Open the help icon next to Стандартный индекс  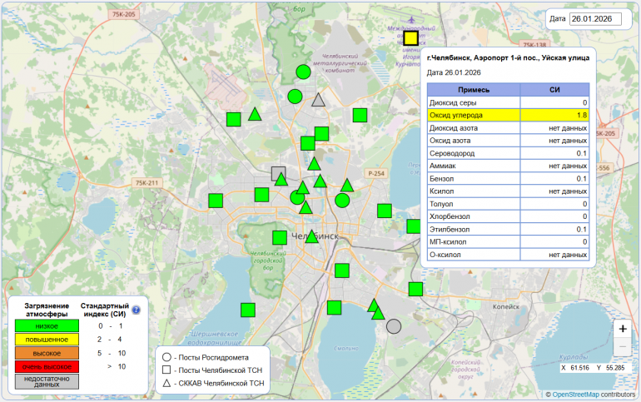click(x=137, y=310)
